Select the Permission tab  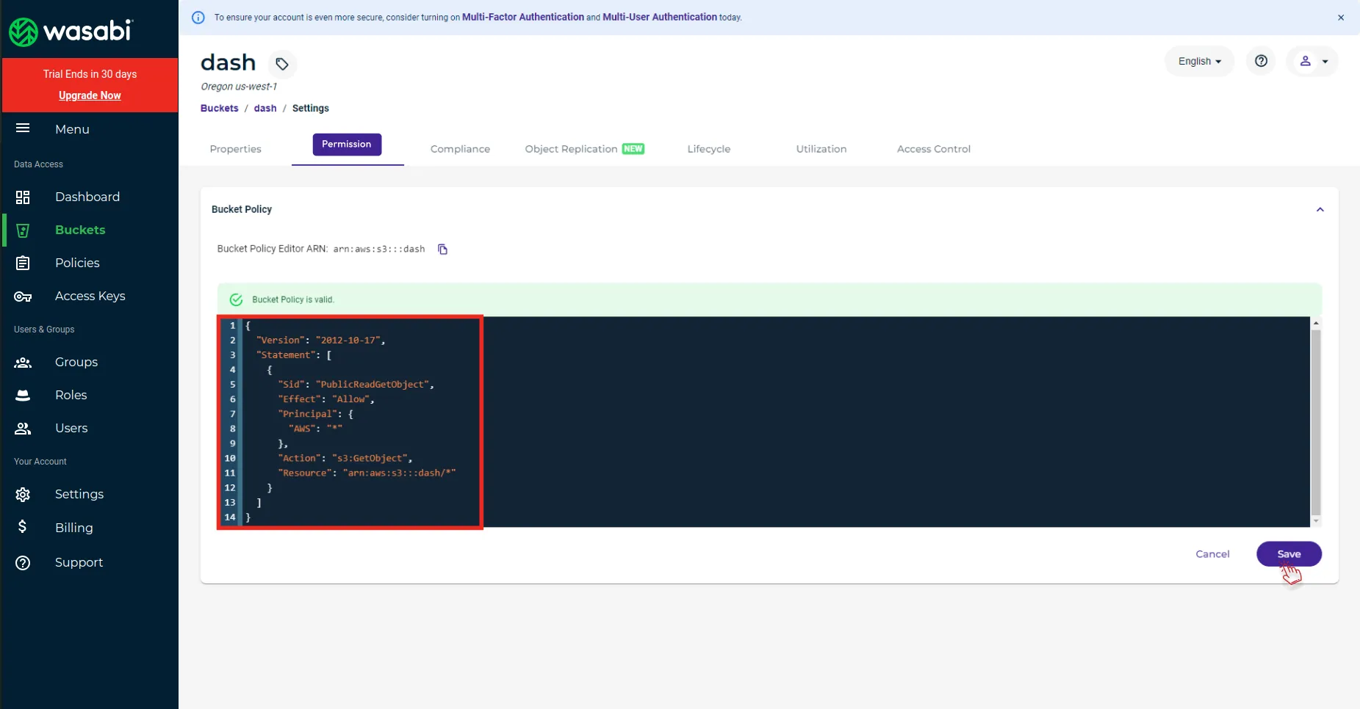click(347, 145)
